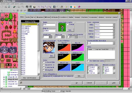Set map zoom to 1/8 scale

pyautogui.click(x=50, y=7)
